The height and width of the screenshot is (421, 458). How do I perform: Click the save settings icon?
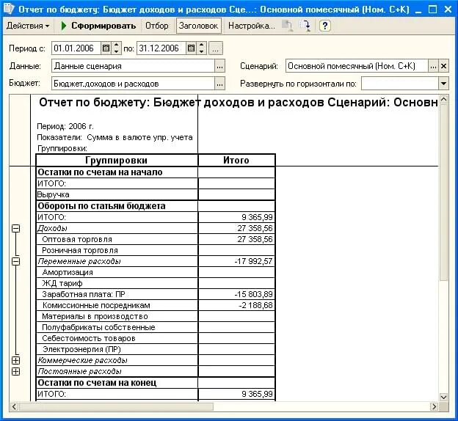pyautogui.click(x=305, y=26)
